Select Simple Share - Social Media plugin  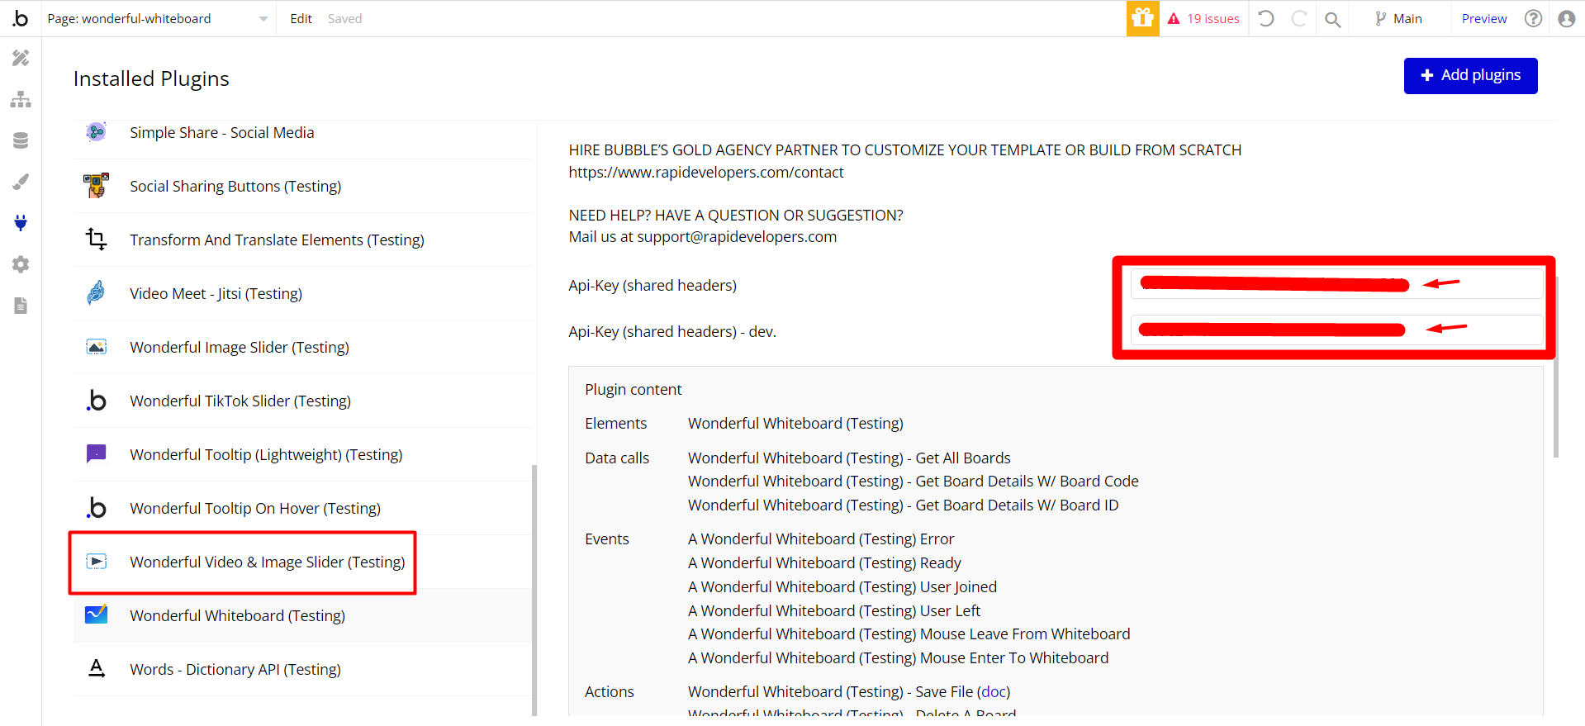pos(222,132)
